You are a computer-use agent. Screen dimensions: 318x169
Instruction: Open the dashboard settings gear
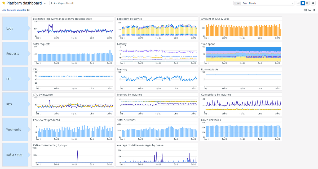click(x=314, y=10)
